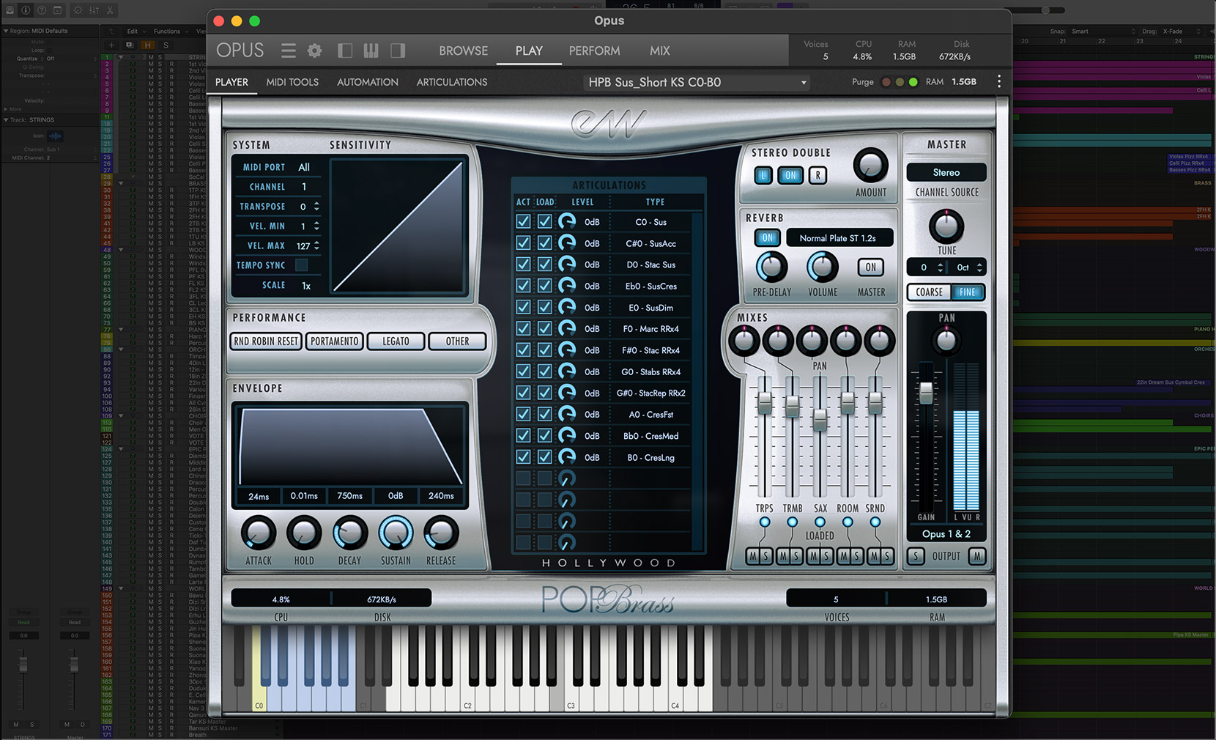Adjust the envelope Decay knob
The image size is (1216, 740).
click(350, 533)
